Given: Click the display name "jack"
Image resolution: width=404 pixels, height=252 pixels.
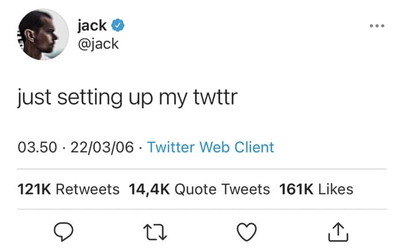Looking at the screenshot, I should coord(91,25).
